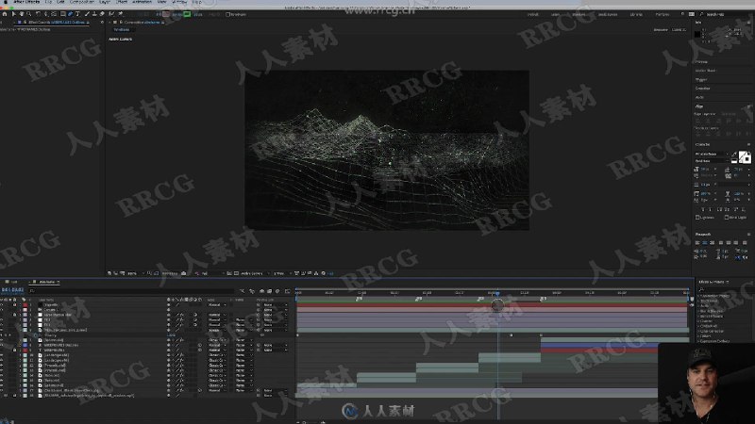
Task: Click the Home icon in toolbar
Action: pos(5,14)
